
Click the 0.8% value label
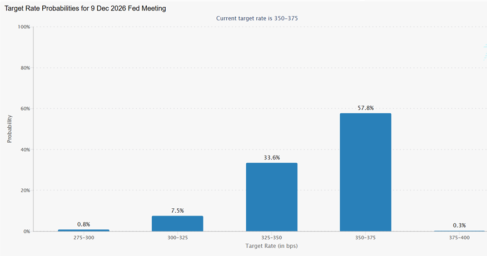pyautogui.click(x=83, y=224)
